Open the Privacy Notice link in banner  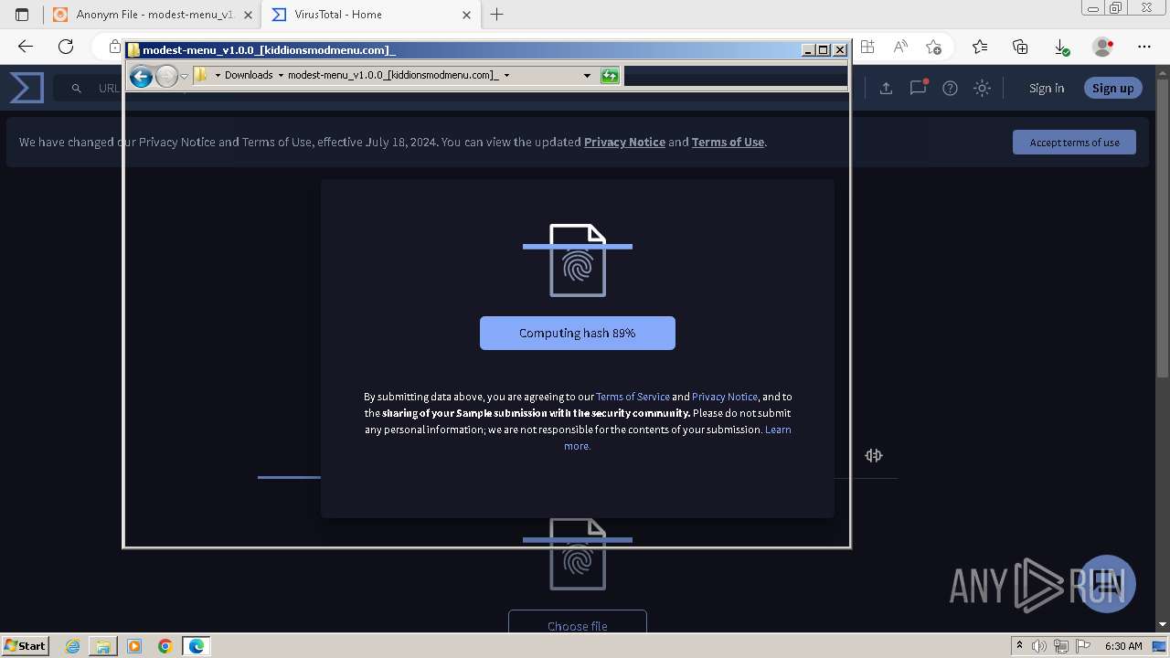point(624,142)
